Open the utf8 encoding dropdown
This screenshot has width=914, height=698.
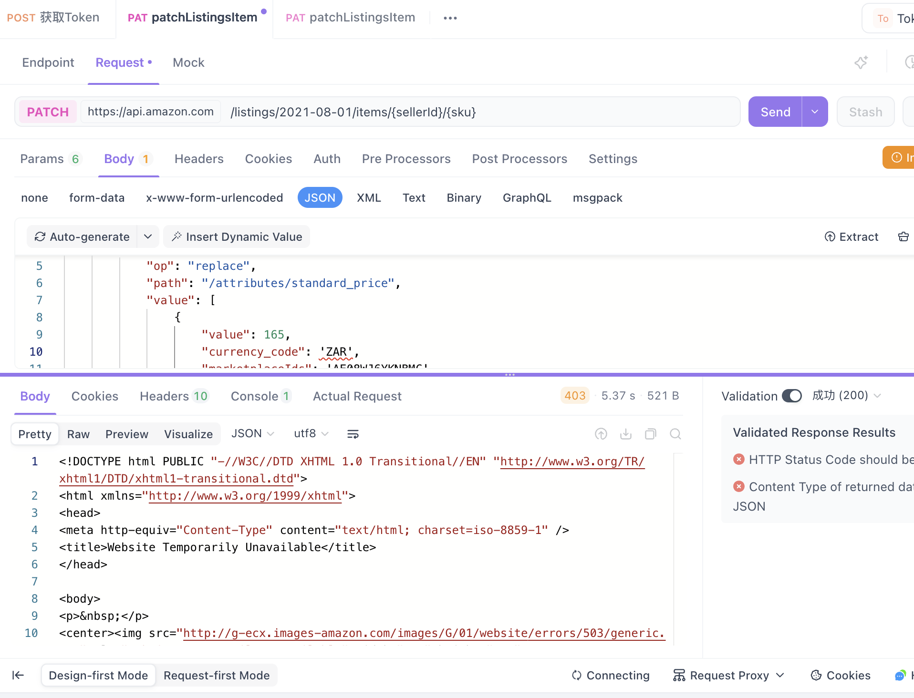(311, 433)
